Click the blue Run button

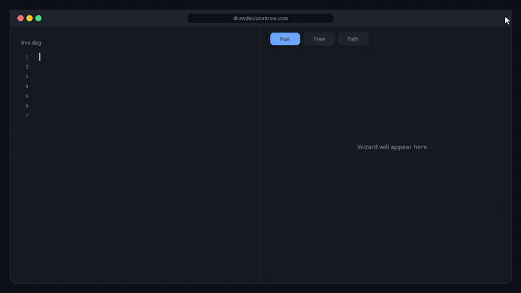pyautogui.click(x=284, y=39)
